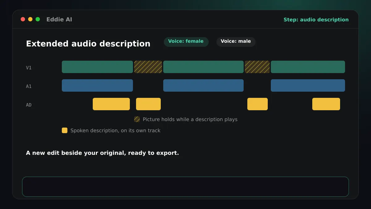Click the AD track label

click(x=29, y=105)
